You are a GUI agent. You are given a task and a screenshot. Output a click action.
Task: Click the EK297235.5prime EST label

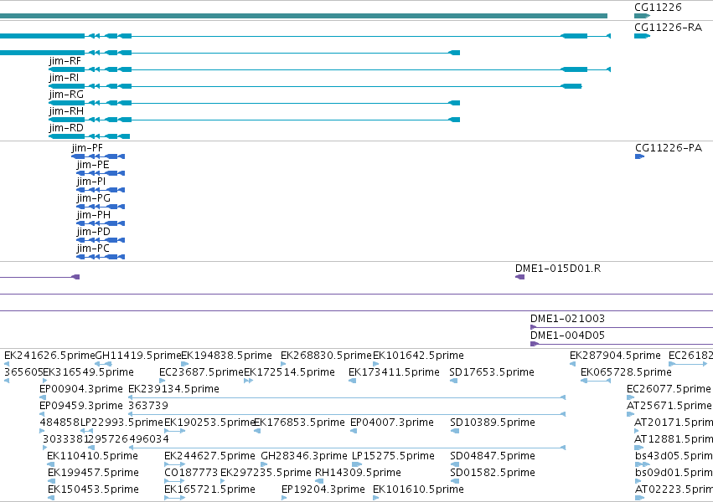point(266,473)
